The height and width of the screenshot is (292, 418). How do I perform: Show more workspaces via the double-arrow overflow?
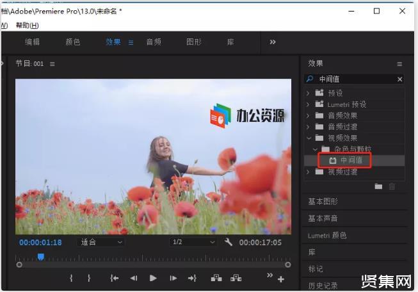273,42
